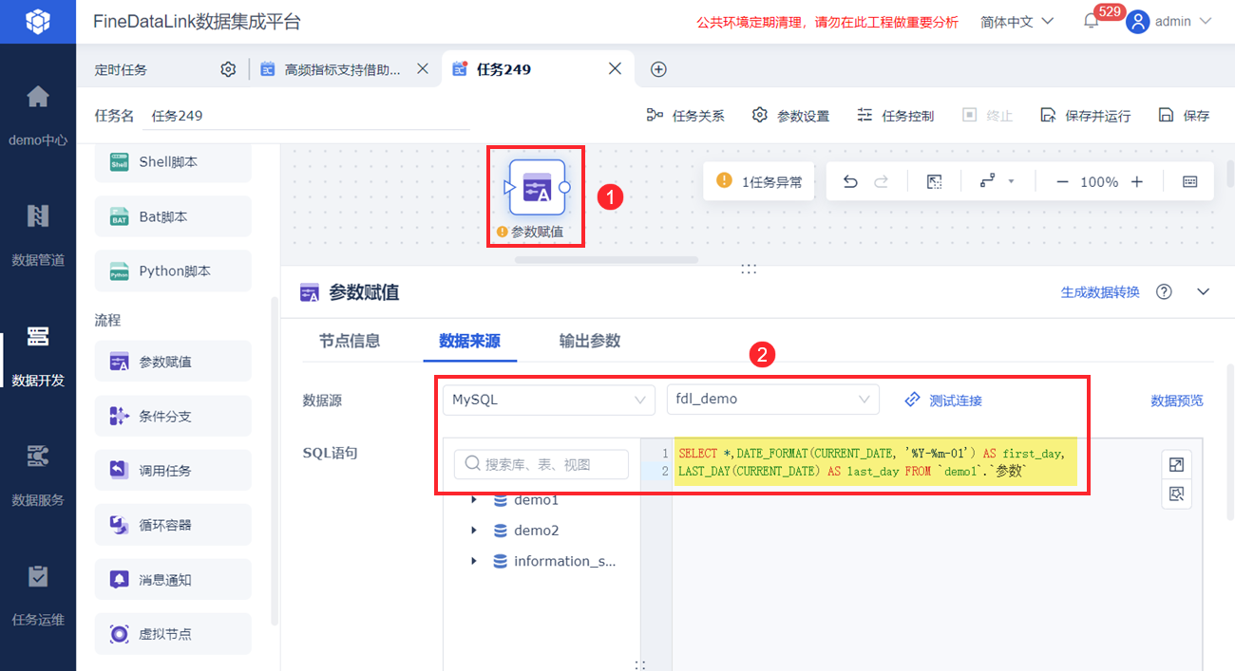Choose the 调用任务 node

tap(173, 470)
